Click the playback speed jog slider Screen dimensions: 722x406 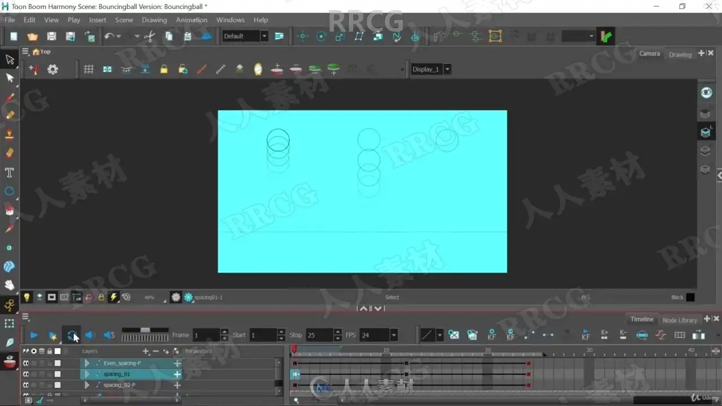[x=145, y=334]
